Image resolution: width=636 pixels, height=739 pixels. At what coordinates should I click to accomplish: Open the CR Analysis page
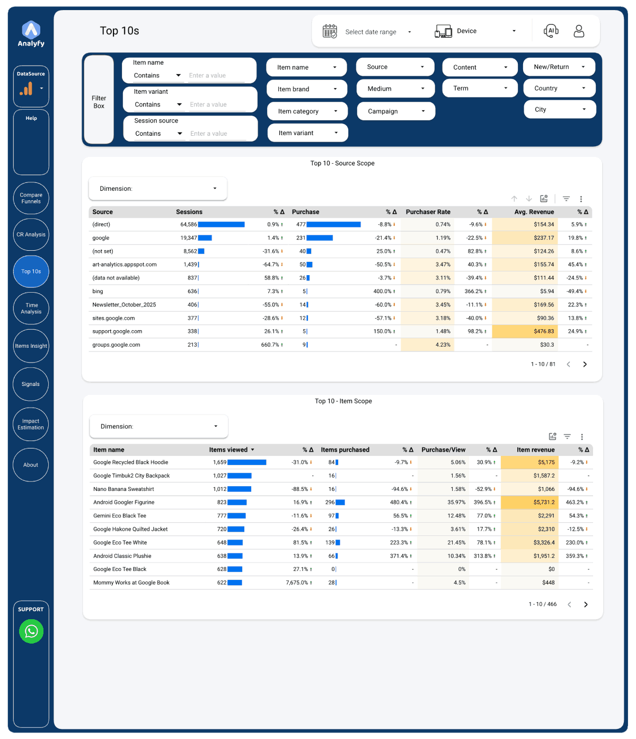(x=31, y=234)
